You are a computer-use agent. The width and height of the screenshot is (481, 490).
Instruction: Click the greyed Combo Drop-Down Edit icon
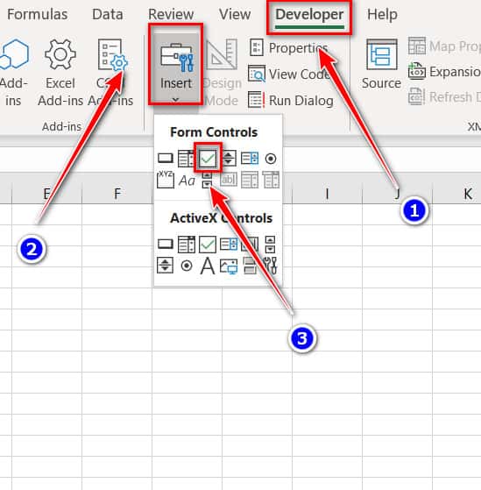(271, 180)
